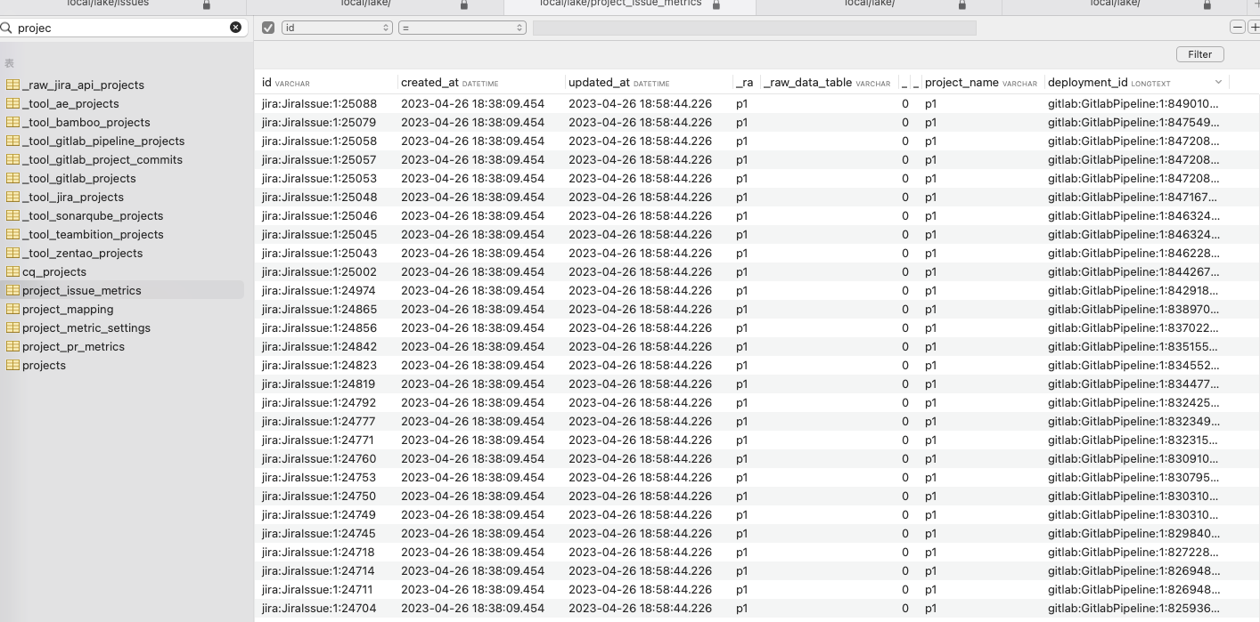Remove the filter row with minus button
Viewport: 1260px width, 622px height.
coord(1237,28)
